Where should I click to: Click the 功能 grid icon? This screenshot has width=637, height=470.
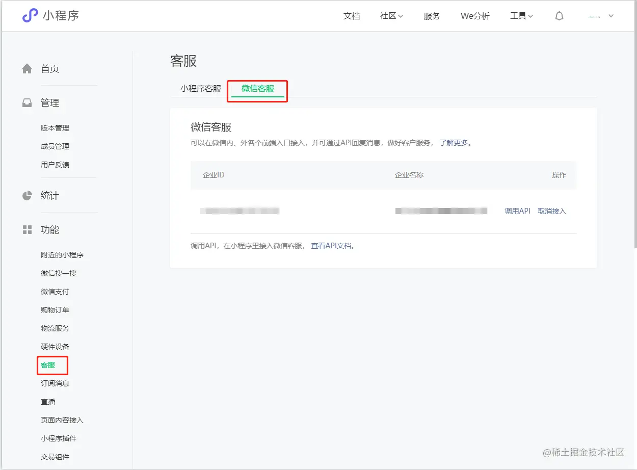pyautogui.click(x=27, y=230)
